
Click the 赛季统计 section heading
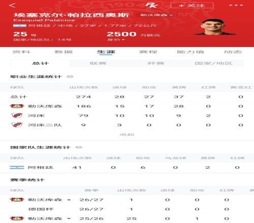pos(27,180)
